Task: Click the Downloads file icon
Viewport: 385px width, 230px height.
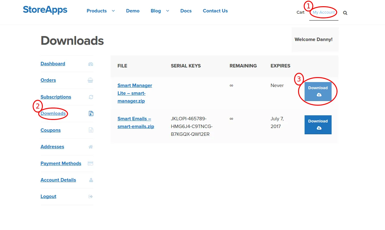Action: 91,113
